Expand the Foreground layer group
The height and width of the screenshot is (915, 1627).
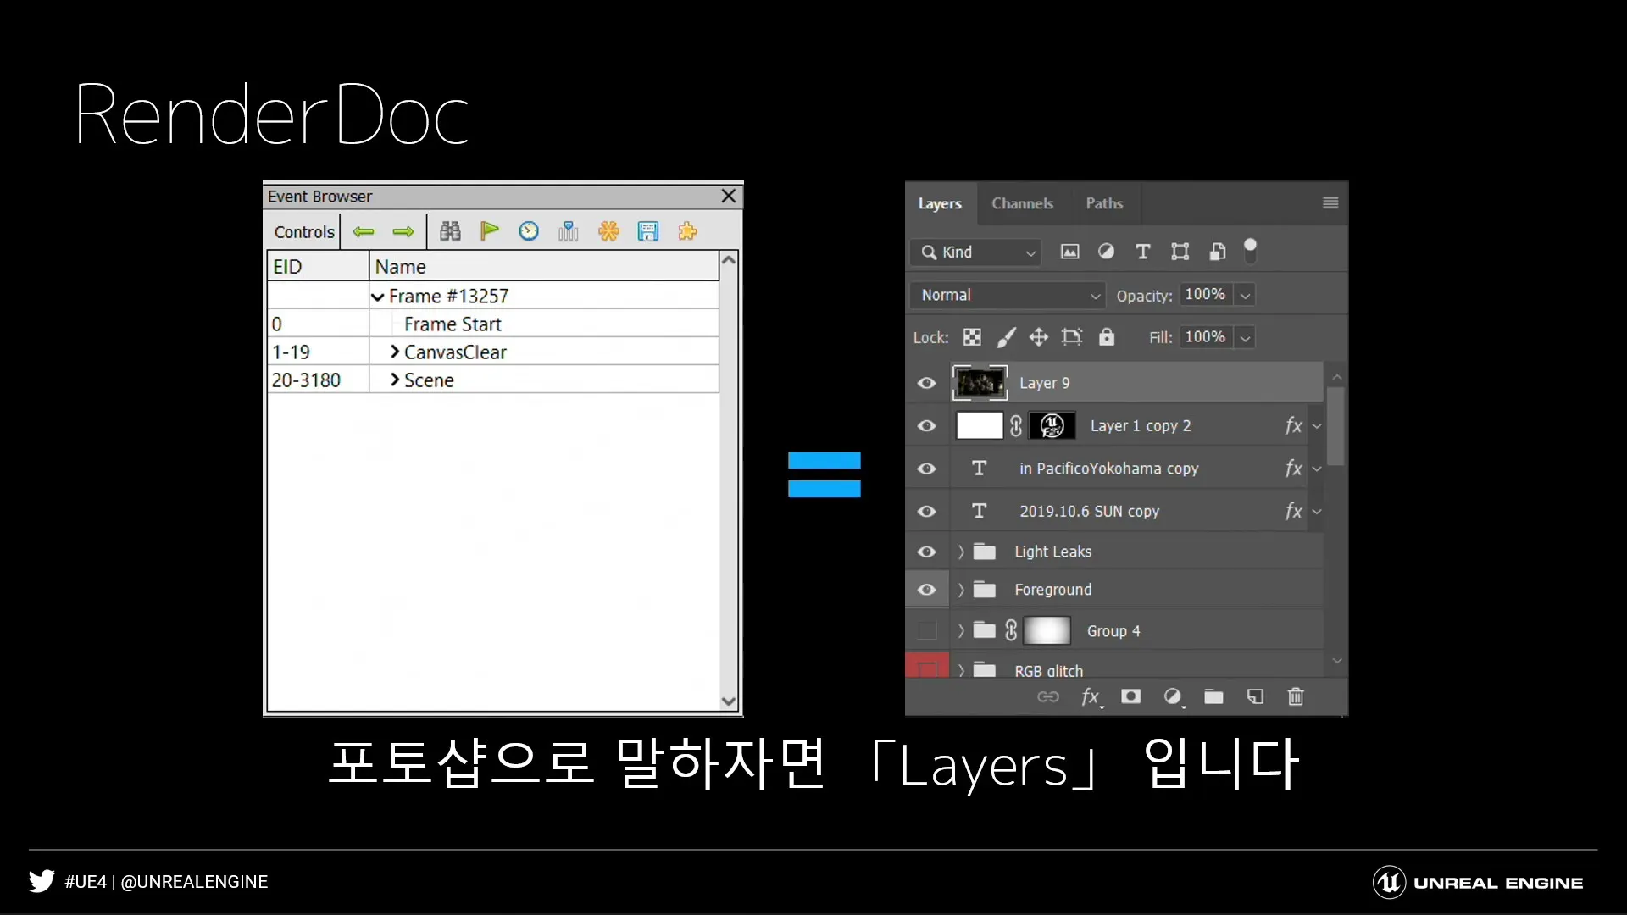click(x=961, y=590)
